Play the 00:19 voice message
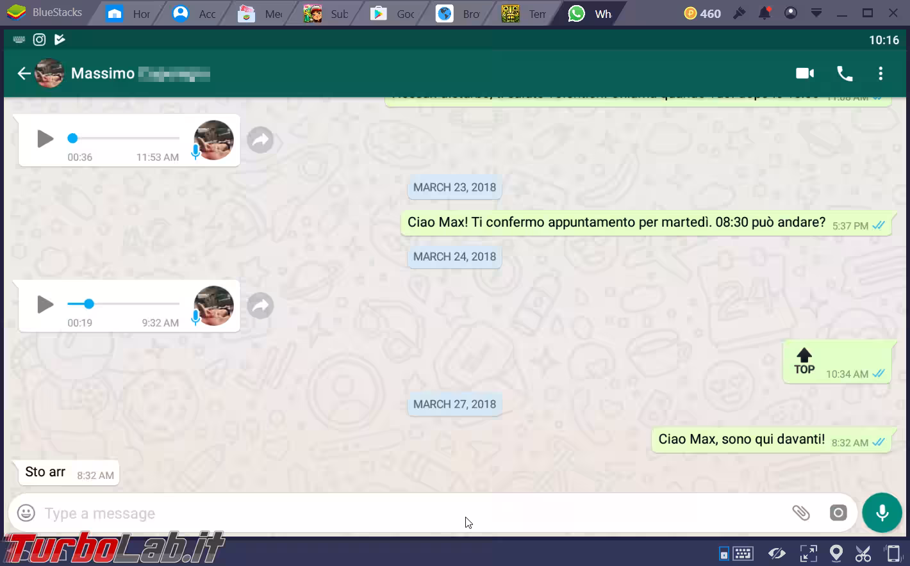The width and height of the screenshot is (910, 566). click(45, 304)
